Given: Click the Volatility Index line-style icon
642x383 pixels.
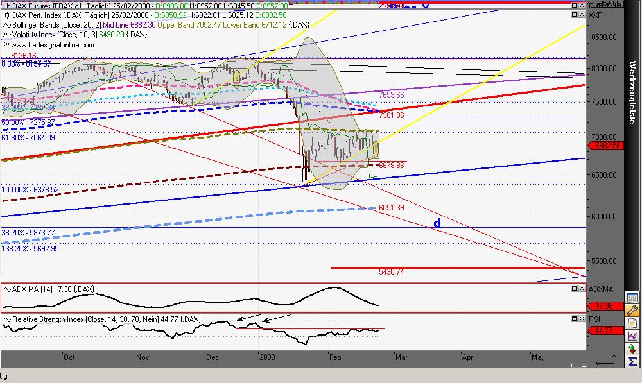Looking at the screenshot, I should (x=7, y=35).
